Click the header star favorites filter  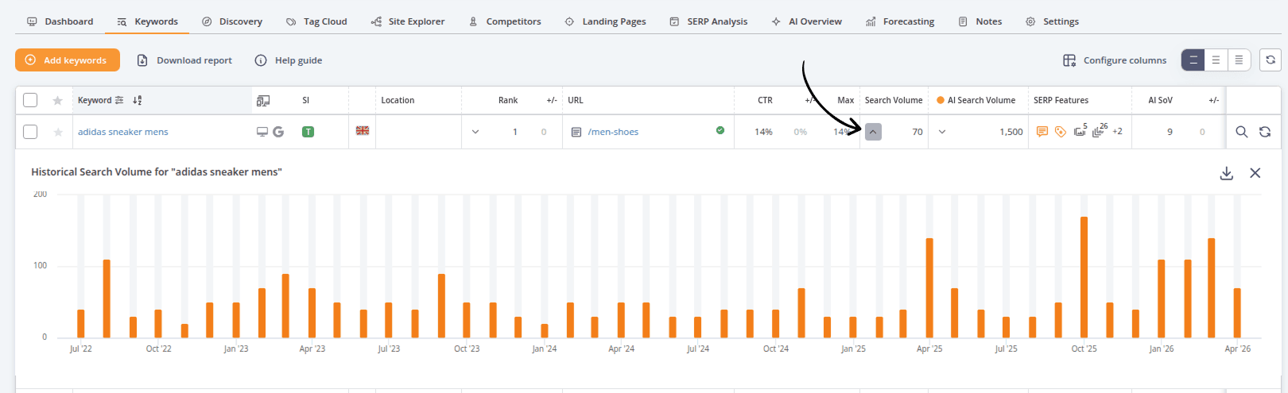(57, 100)
